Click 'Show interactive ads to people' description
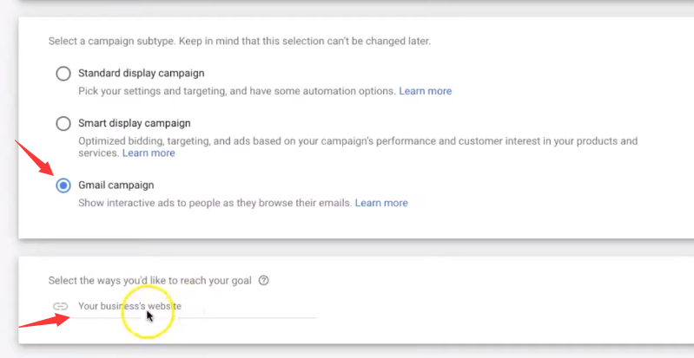Image resolution: width=694 pixels, height=358 pixels. pyautogui.click(x=215, y=203)
